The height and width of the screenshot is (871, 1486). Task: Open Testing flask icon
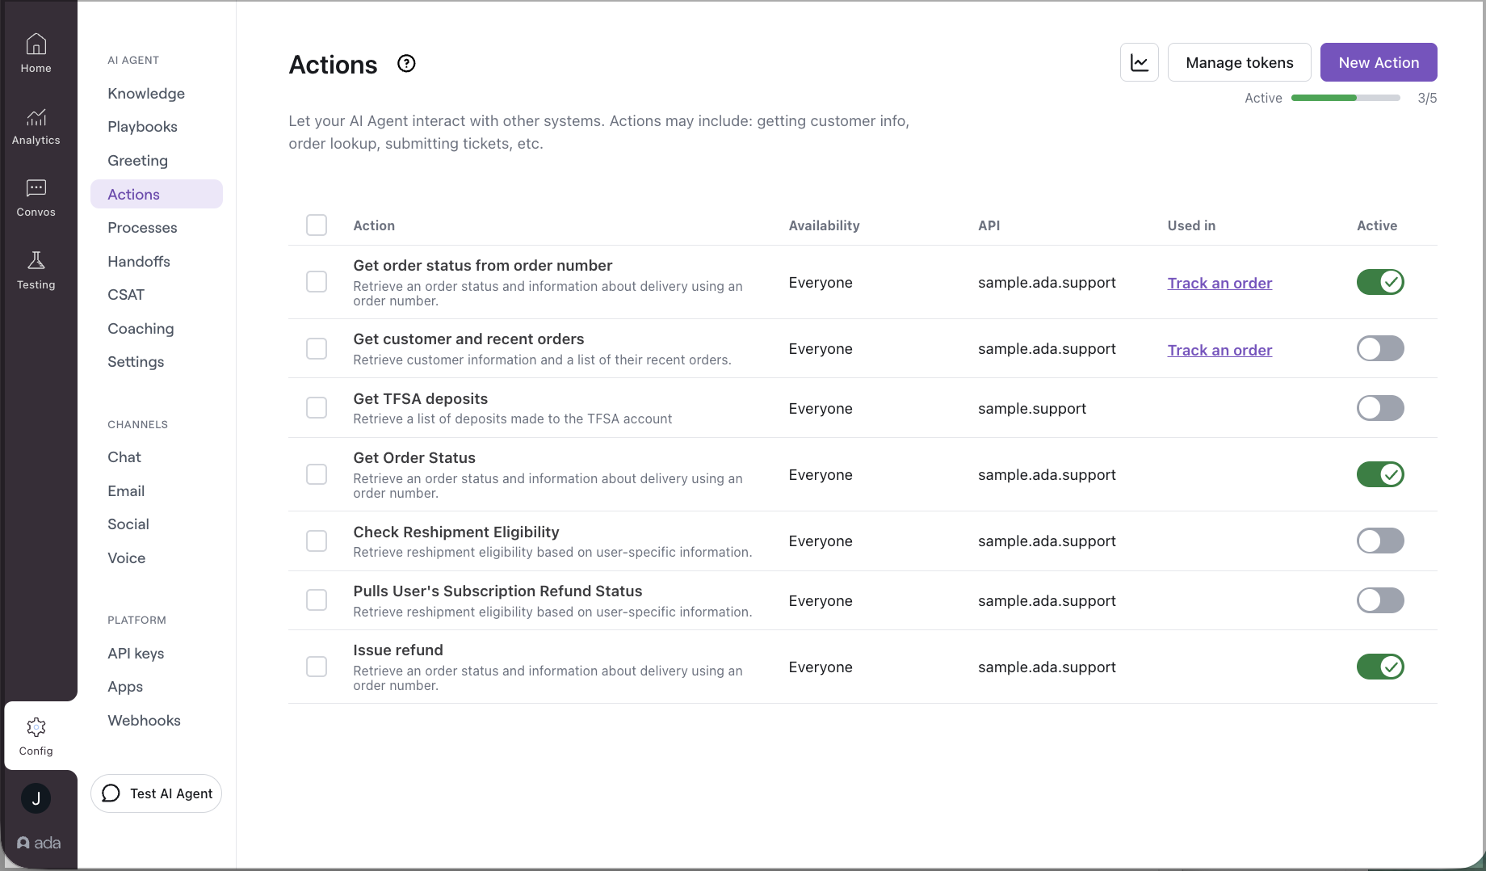[x=36, y=261]
